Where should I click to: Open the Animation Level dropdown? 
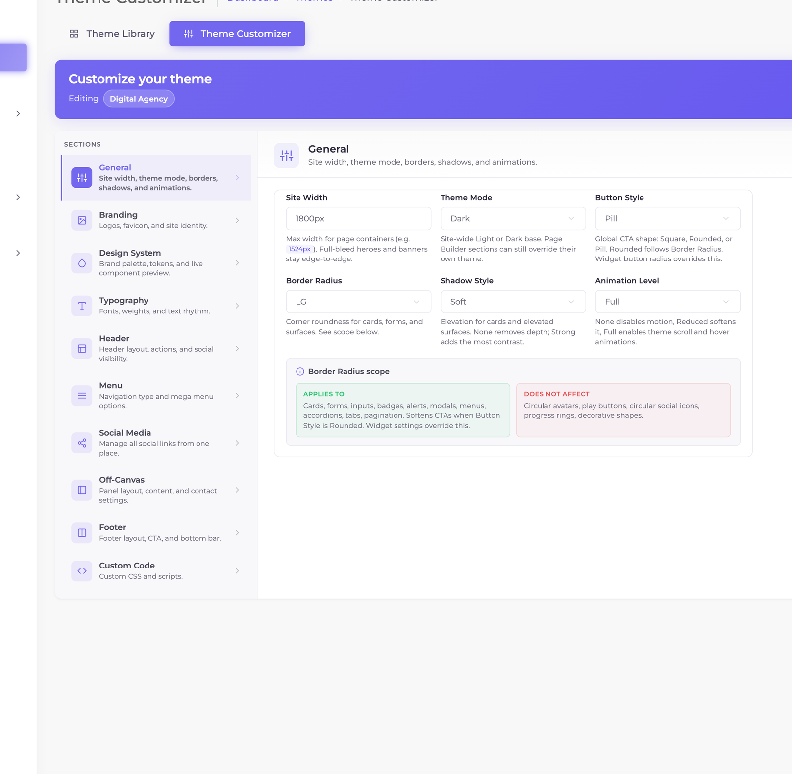coord(667,302)
